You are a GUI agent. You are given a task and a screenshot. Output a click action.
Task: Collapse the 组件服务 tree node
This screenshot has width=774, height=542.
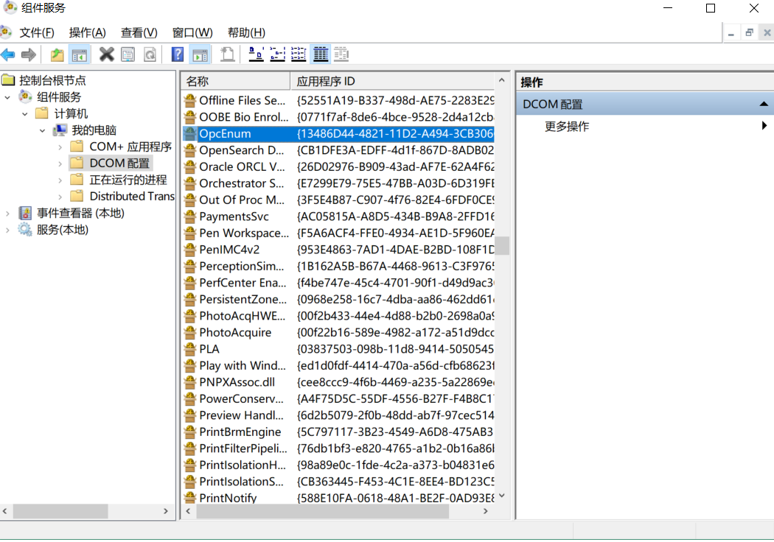point(7,98)
